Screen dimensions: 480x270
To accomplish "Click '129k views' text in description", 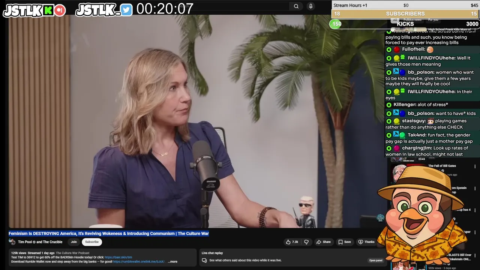I will pos(19,253).
